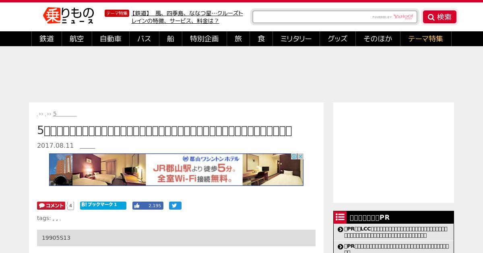Click the ad info icon on the hotel banner
Viewport: 483px width, 253px height.
coord(294,157)
